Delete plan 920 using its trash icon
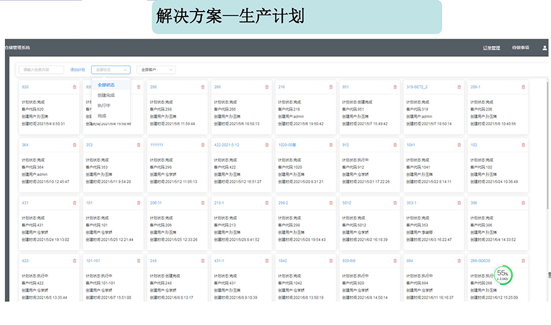Image resolution: width=551 pixels, height=325 pixels. pos(75,87)
